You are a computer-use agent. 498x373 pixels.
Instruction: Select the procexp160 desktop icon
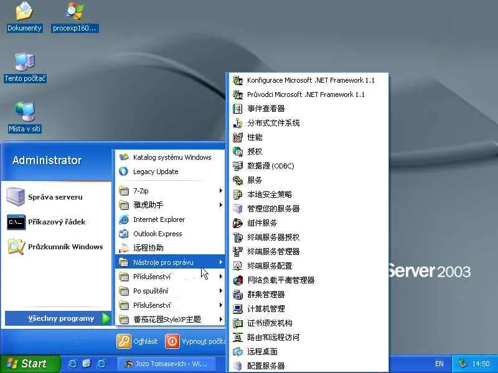click(75, 17)
